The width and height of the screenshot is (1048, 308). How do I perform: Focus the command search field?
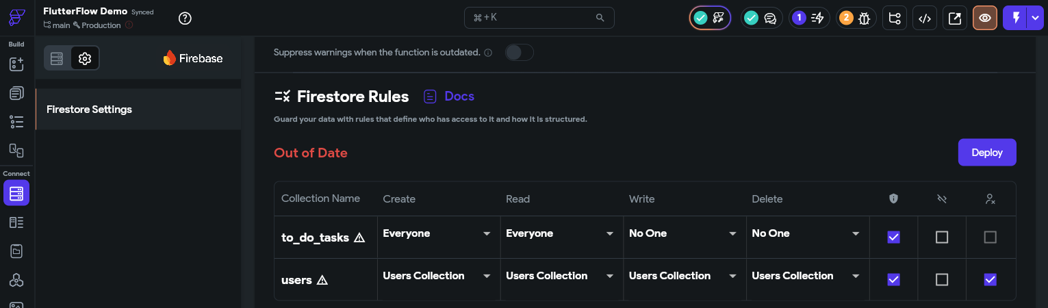click(x=539, y=18)
